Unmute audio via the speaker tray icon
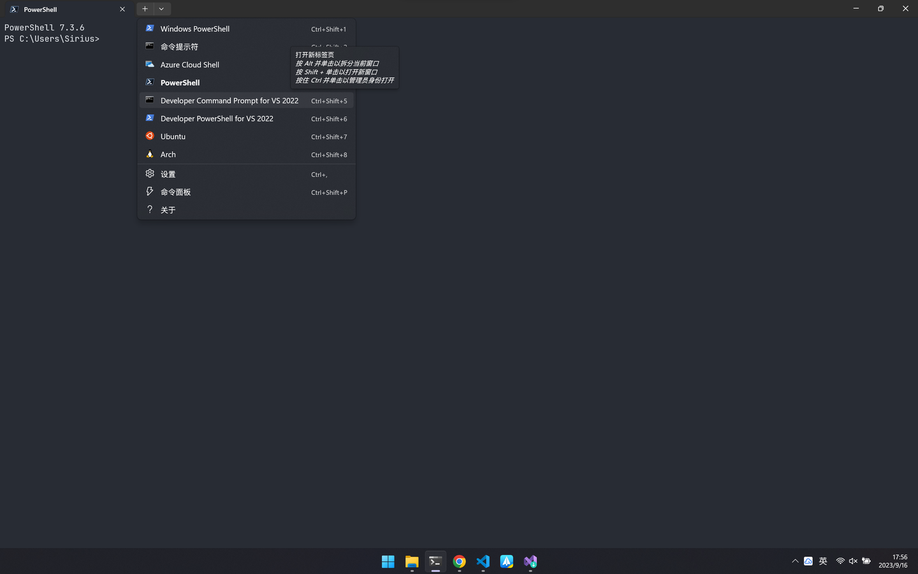The height and width of the screenshot is (574, 918). point(853,561)
